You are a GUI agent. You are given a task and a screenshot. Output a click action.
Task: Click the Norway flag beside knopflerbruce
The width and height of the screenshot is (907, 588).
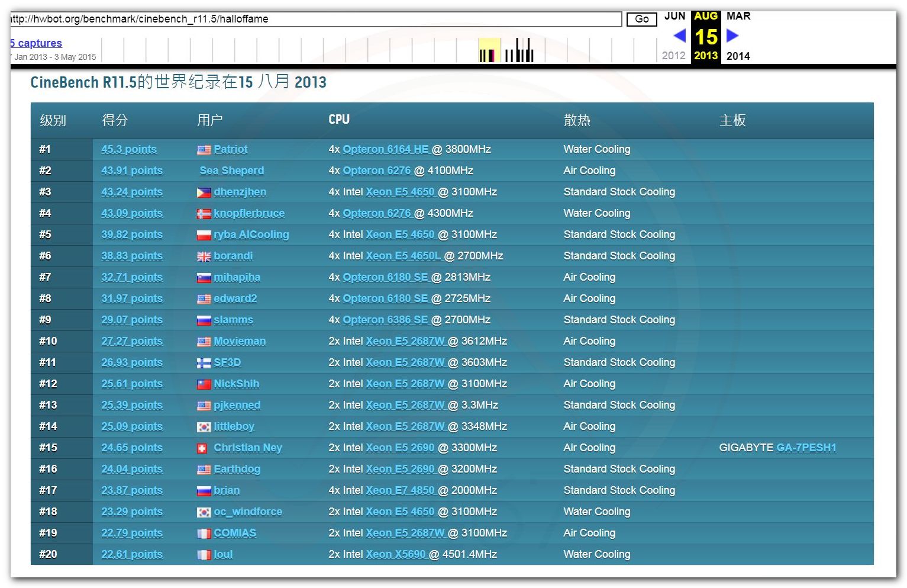click(x=204, y=214)
